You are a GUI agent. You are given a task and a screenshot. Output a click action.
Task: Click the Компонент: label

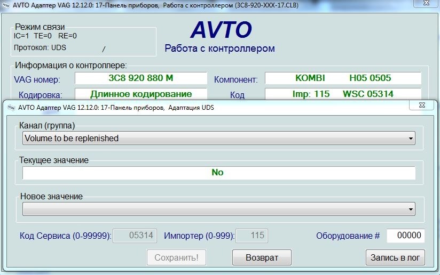[235, 79]
